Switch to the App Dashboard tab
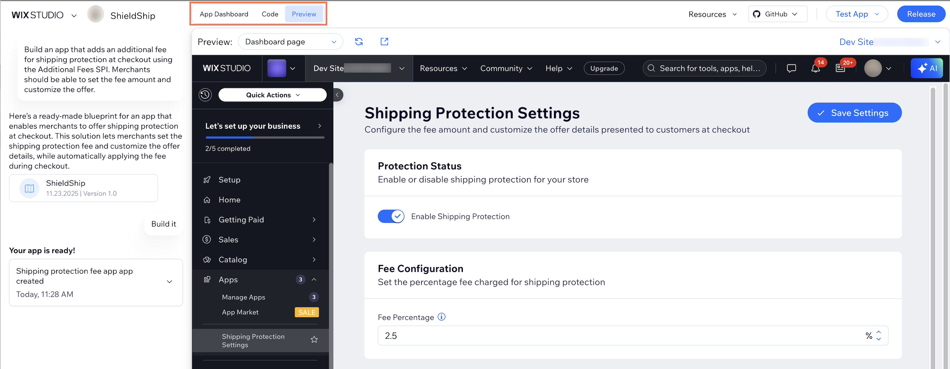The width and height of the screenshot is (950, 369). click(224, 14)
